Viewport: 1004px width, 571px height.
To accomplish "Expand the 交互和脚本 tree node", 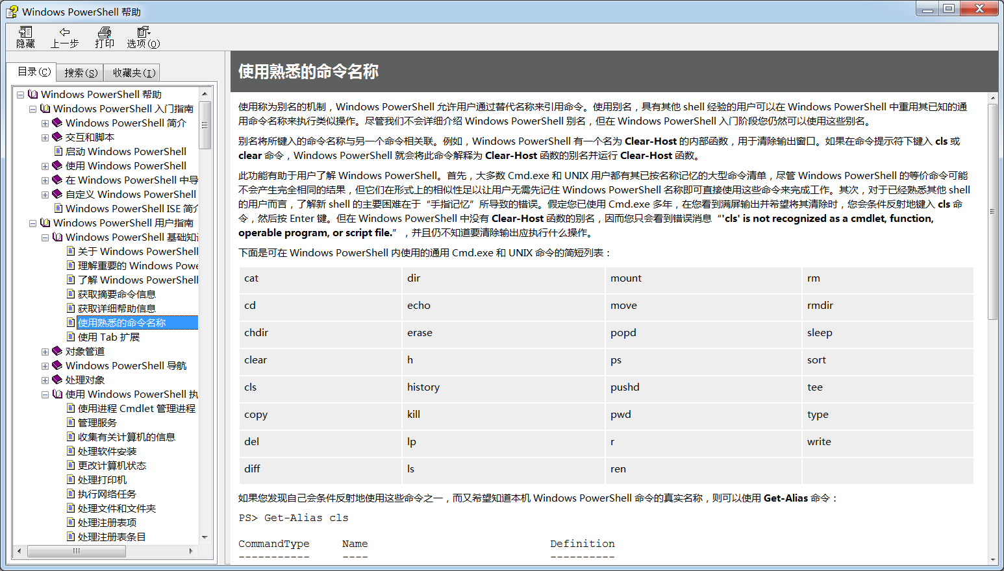I will point(45,138).
